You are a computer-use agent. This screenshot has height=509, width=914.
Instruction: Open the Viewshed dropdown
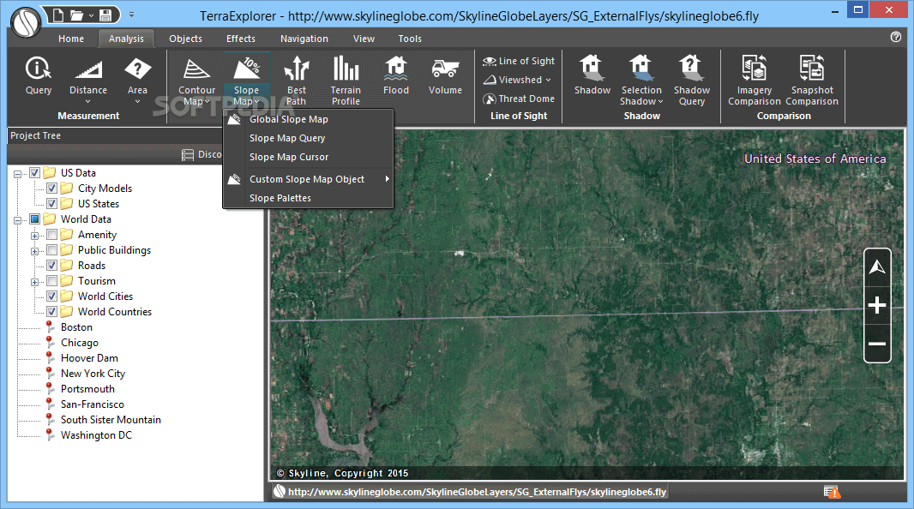click(x=518, y=80)
